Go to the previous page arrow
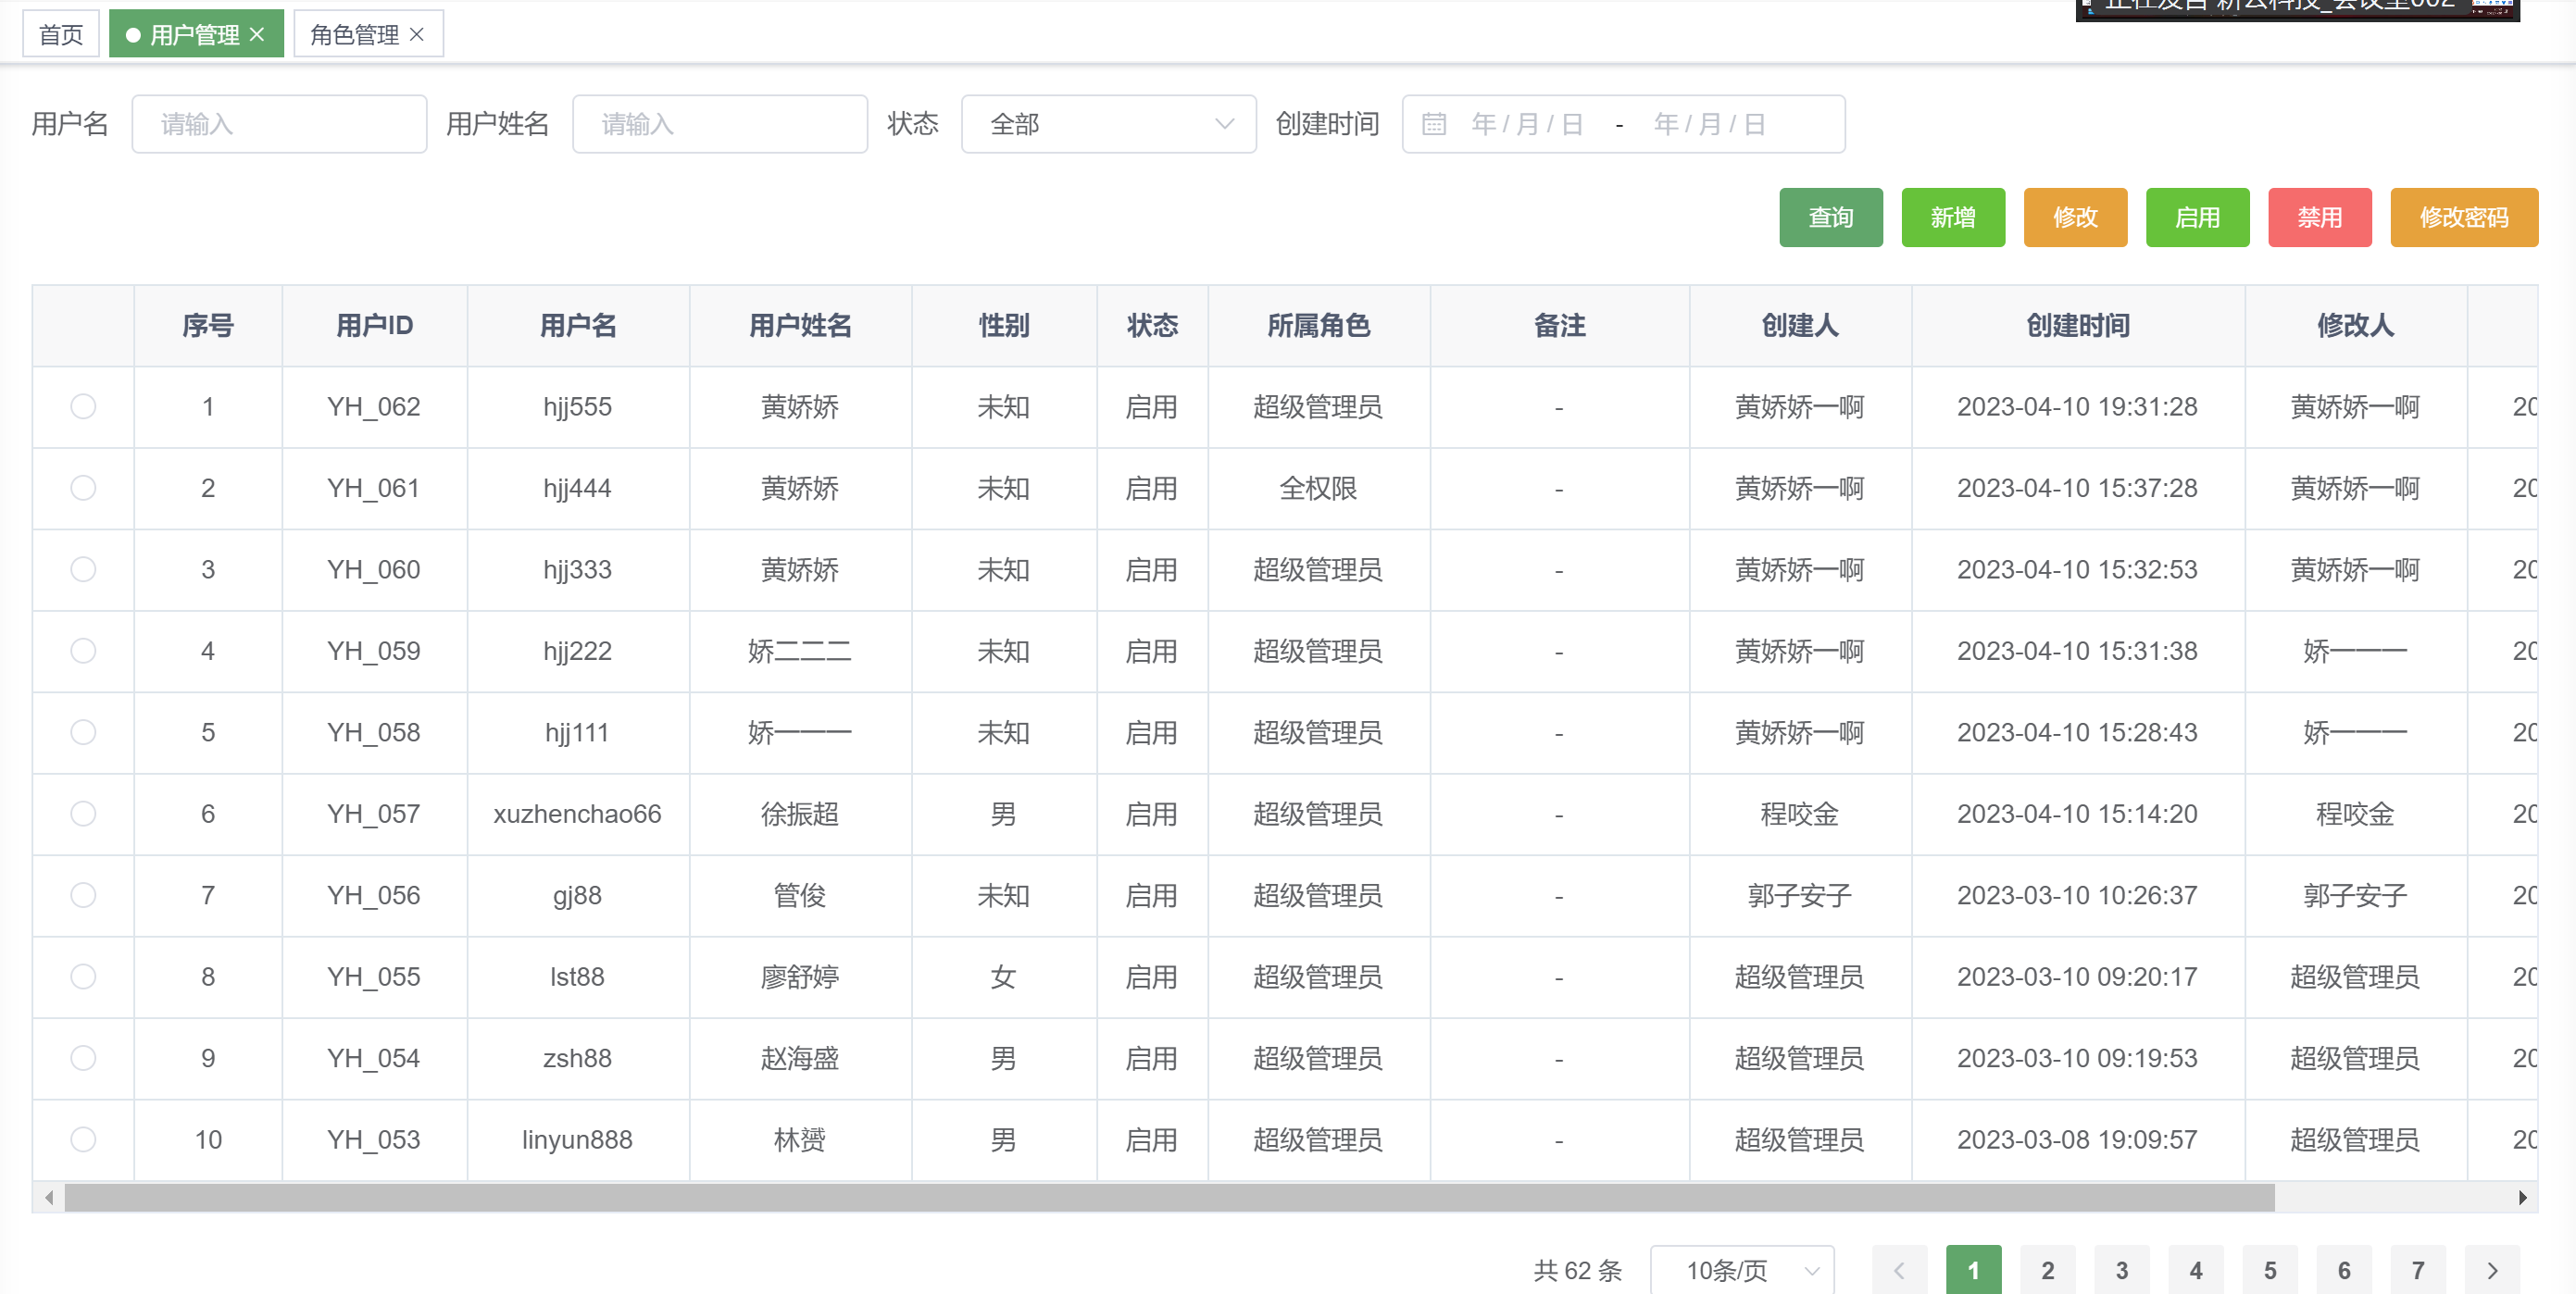 pos(1899,1270)
